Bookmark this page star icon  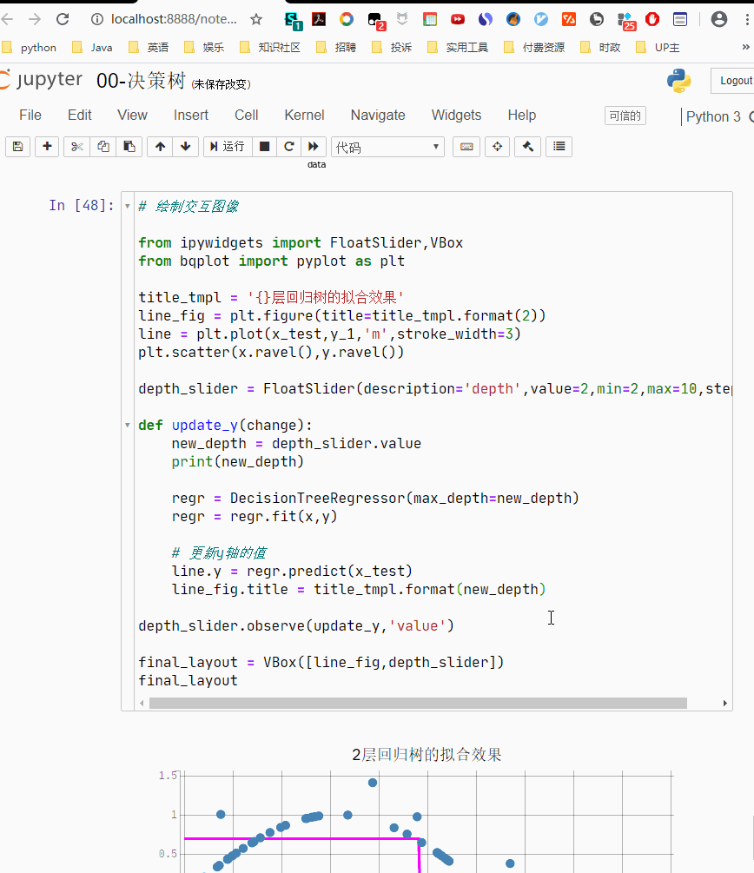point(256,19)
